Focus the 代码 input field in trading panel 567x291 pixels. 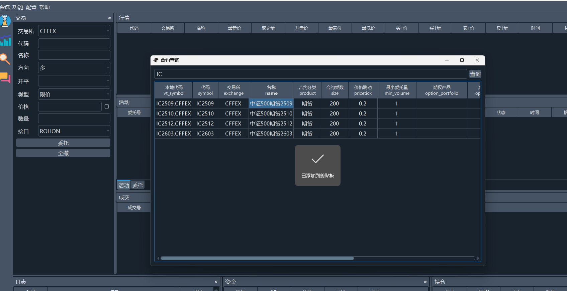[x=74, y=43]
